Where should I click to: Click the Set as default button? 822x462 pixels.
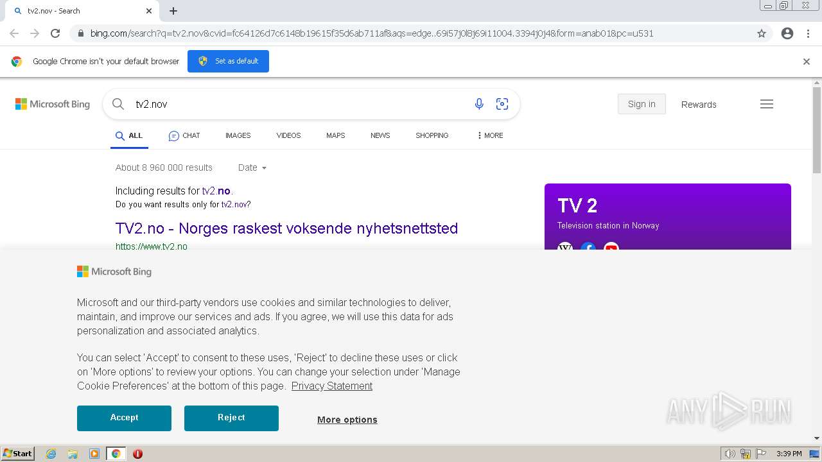[x=228, y=61]
